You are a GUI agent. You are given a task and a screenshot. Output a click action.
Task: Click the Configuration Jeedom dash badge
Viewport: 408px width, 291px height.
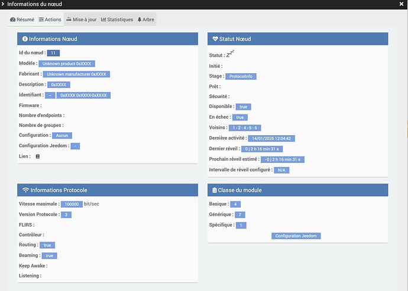[x=75, y=146]
